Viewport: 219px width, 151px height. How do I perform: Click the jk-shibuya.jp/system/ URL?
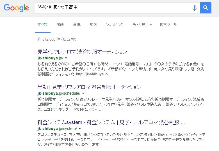click(x=57, y=129)
